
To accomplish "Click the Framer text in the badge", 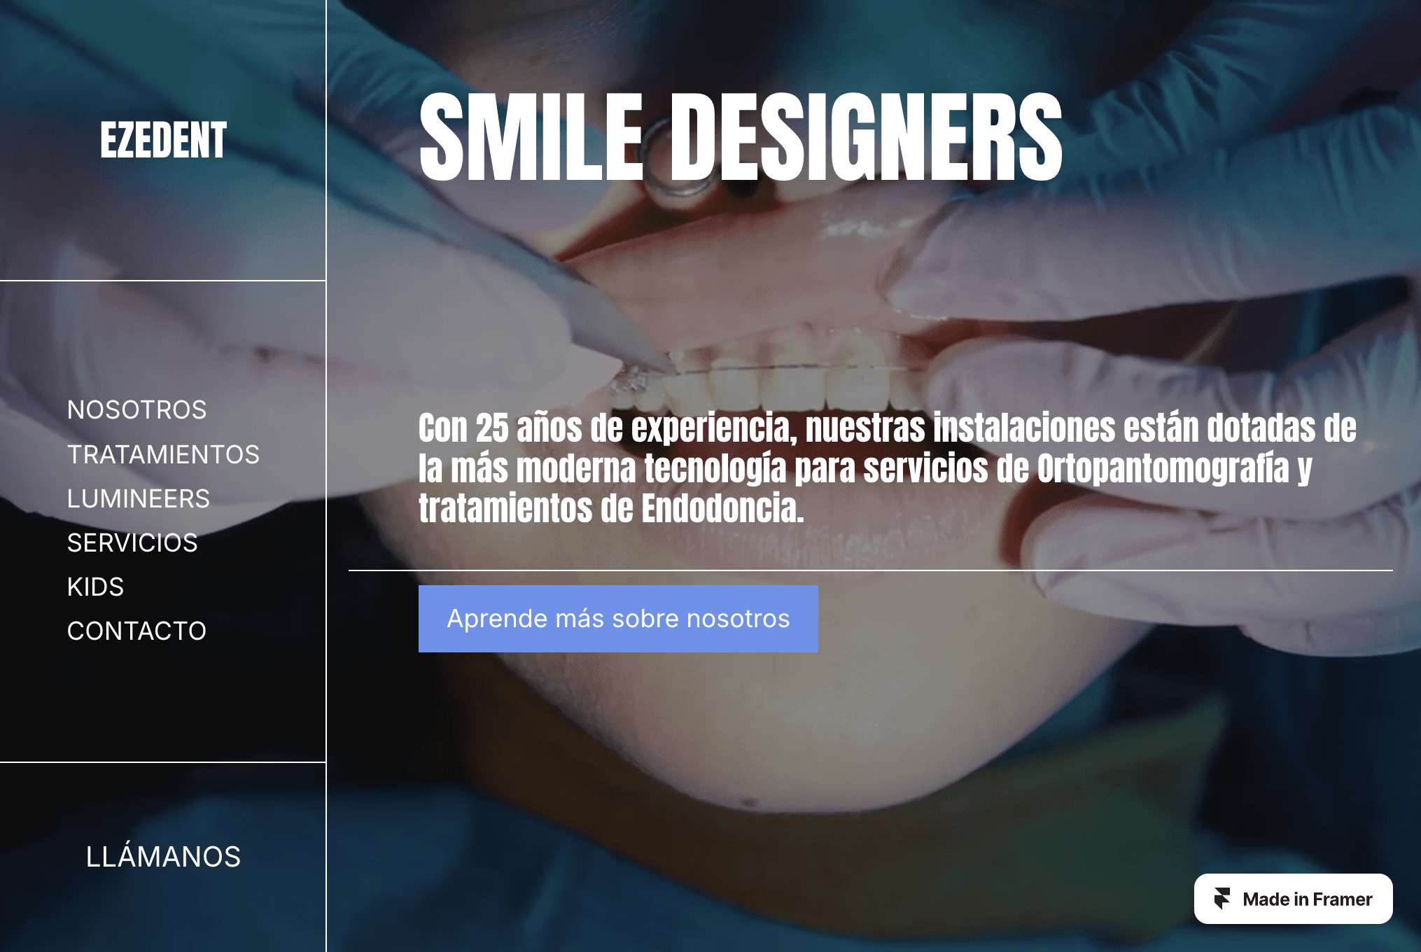I will click(1342, 899).
